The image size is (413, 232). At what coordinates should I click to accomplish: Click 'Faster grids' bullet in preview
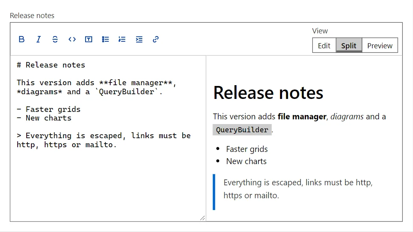click(x=247, y=149)
